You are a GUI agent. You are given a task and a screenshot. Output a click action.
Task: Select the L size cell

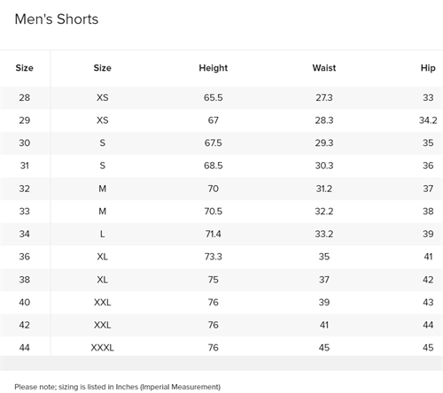tap(102, 234)
